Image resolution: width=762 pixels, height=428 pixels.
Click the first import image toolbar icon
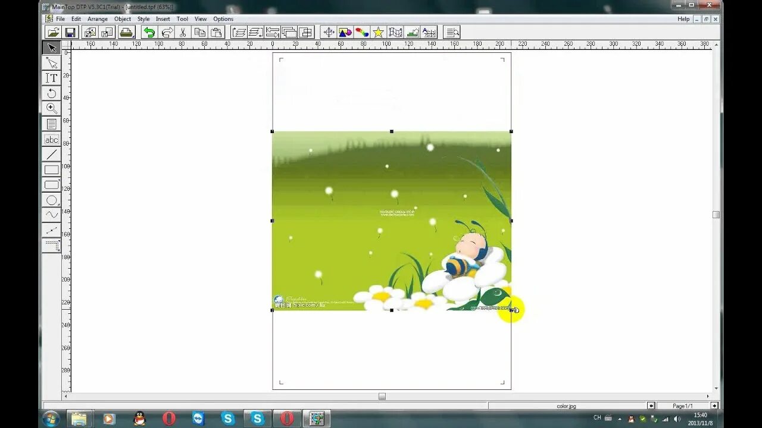(89, 32)
